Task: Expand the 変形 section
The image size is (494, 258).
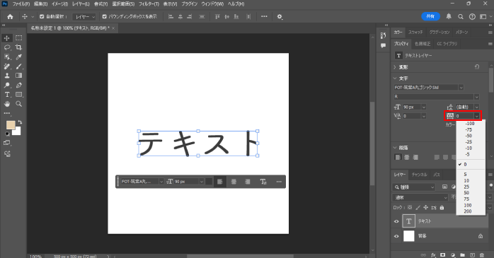Action: point(395,67)
